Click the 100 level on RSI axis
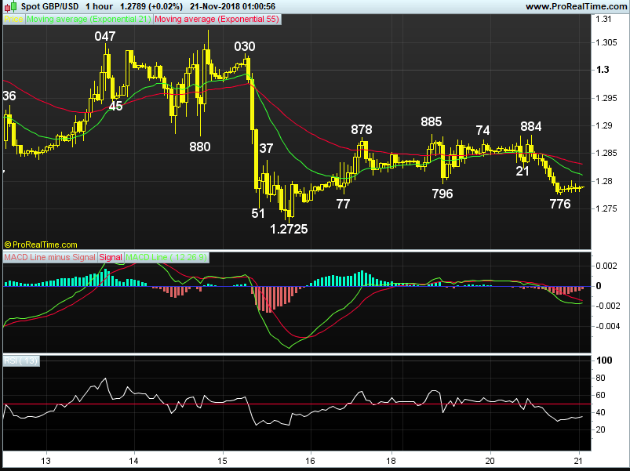Viewport: 630px width, 471px height. [604, 360]
